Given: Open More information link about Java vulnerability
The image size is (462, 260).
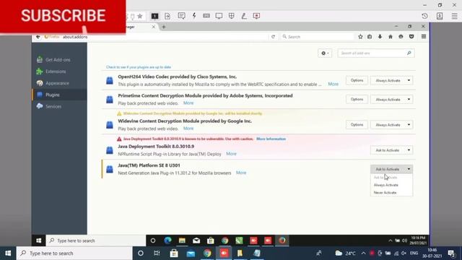Looking at the screenshot, I should coord(271,139).
